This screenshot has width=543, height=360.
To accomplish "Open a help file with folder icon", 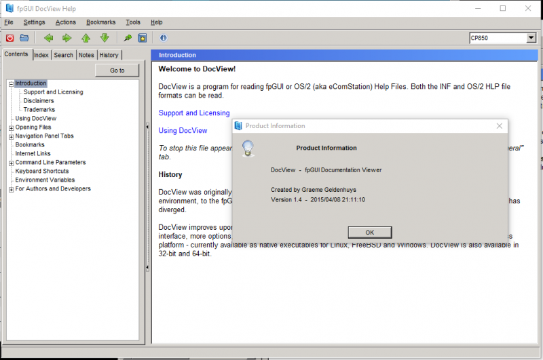I will click(24, 38).
